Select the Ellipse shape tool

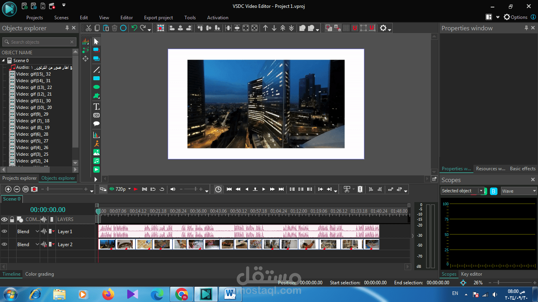point(96,87)
